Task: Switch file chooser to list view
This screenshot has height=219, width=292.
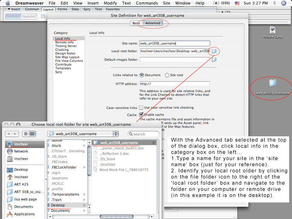Action: (x=26, y=134)
